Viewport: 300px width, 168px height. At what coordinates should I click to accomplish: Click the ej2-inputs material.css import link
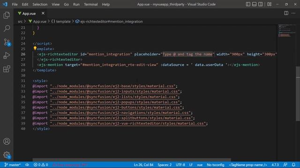tap(115, 91)
